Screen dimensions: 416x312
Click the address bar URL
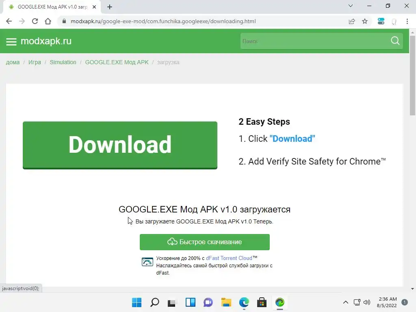(x=163, y=21)
